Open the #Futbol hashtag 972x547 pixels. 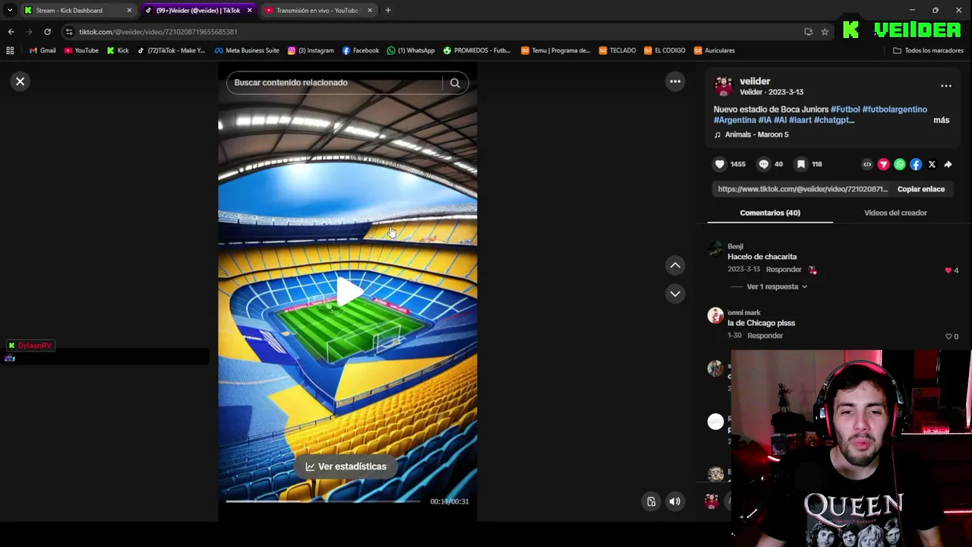click(845, 109)
